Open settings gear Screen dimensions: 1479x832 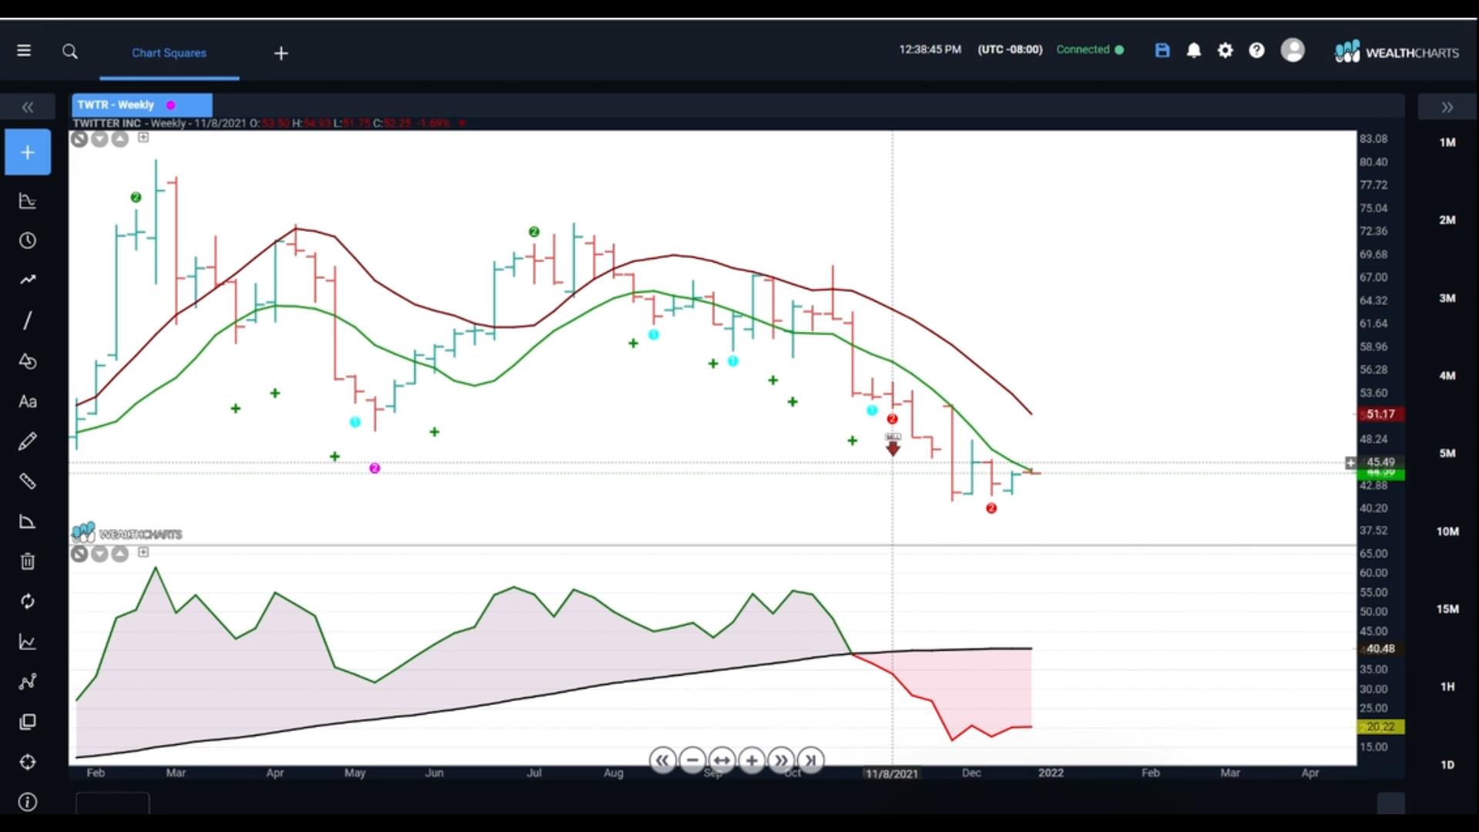coord(1225,50)
